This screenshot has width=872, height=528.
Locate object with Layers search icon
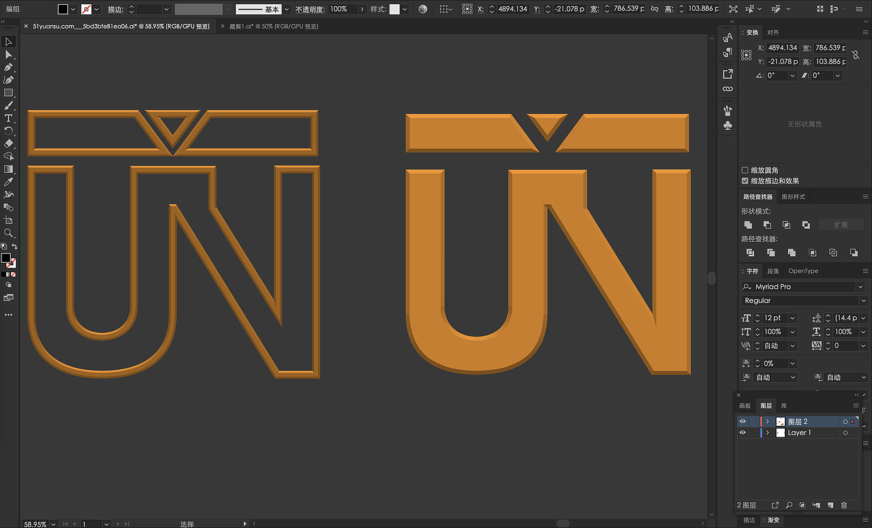(x=789, y=506)
